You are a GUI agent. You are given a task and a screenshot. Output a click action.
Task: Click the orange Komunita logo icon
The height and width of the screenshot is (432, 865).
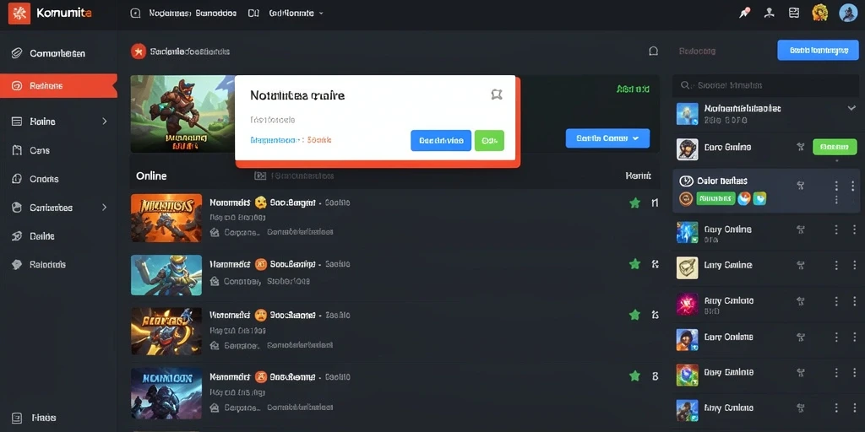[19, 13]
